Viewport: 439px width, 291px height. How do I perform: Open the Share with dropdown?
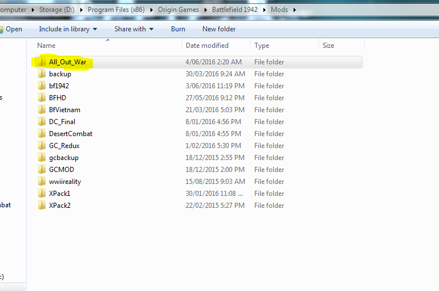click(134, 29)
